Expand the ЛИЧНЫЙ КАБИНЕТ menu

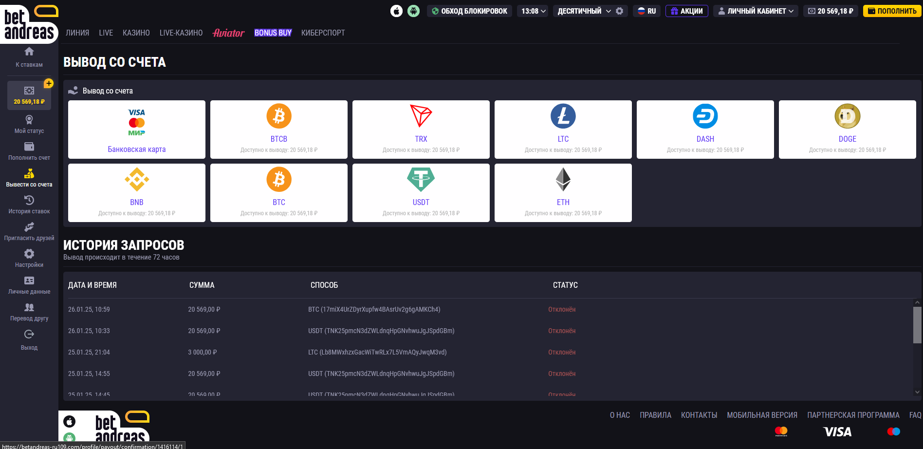(x=756, y=11)
